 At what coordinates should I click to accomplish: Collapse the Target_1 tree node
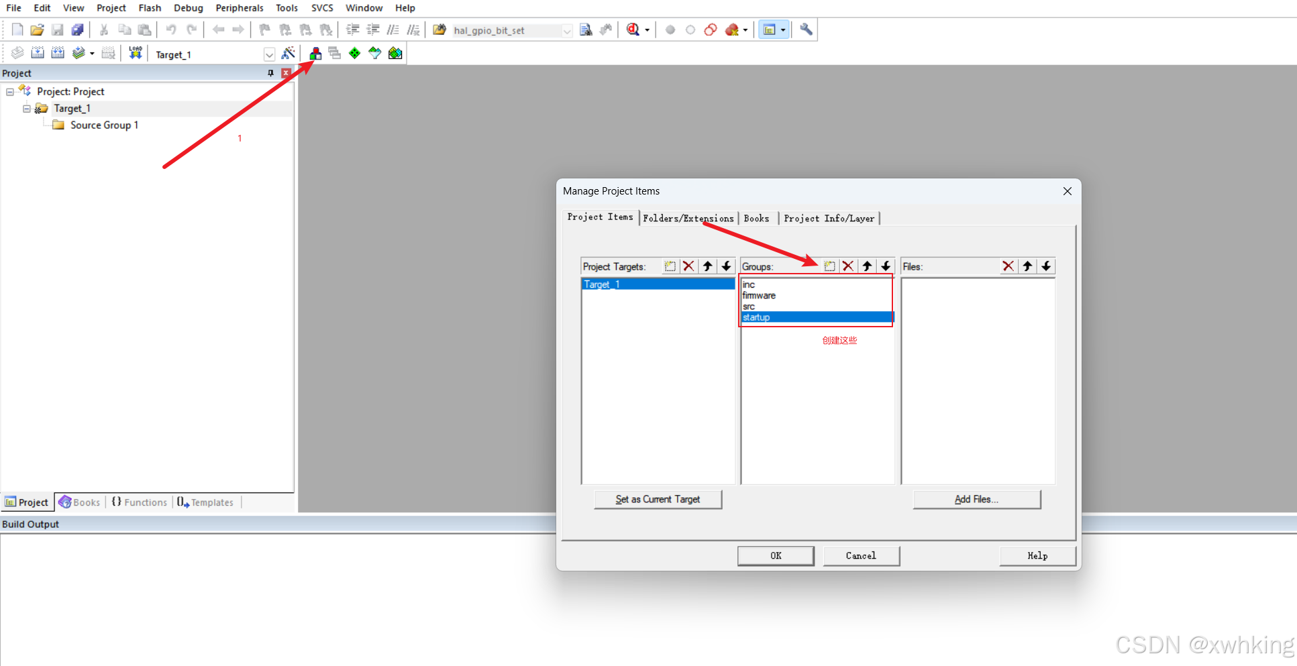(27, 109)
